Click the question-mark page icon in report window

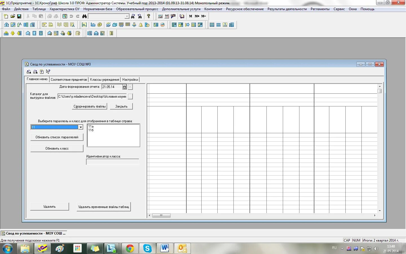click(42, 72)
